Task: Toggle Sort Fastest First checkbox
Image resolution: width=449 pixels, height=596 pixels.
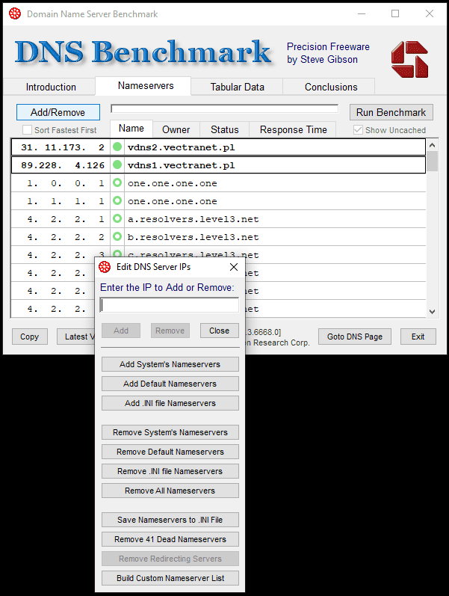Action: (x=27, y=130)
